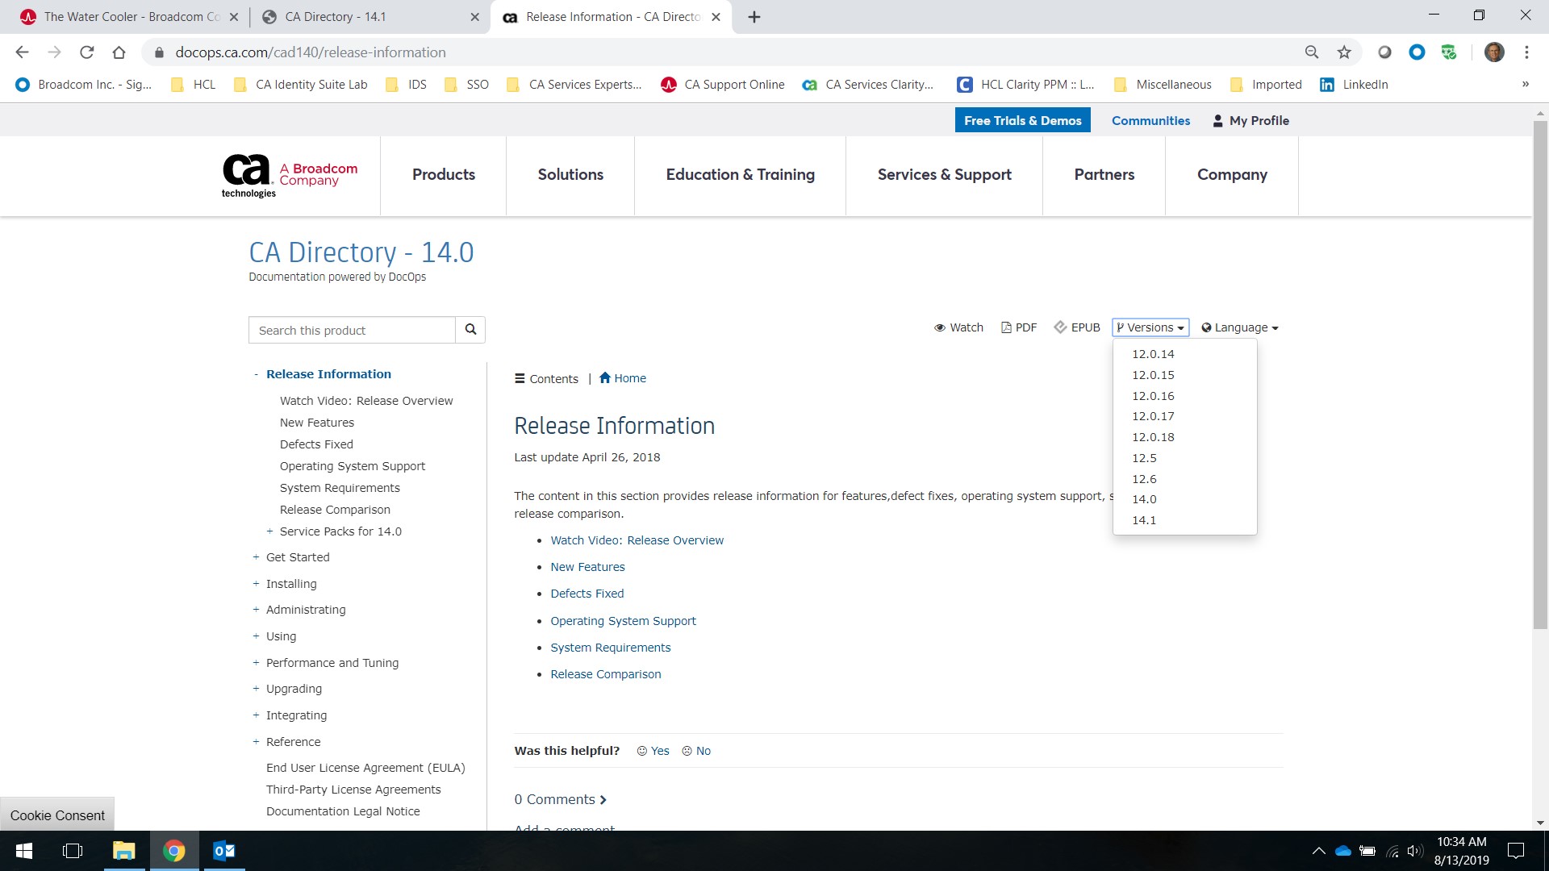Click the Free Trials & Demos button

coord(1022,120)
